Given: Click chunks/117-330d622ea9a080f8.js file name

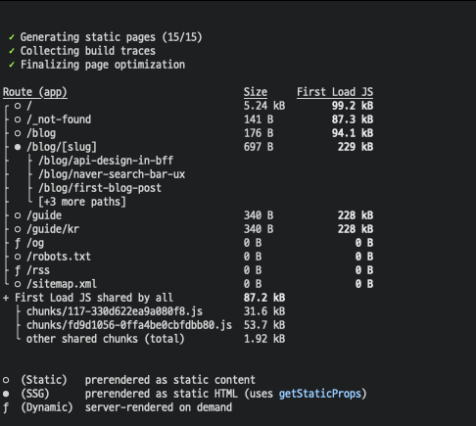Looking at the screenshot, I should pyautogui.click(x=115, y=311).
